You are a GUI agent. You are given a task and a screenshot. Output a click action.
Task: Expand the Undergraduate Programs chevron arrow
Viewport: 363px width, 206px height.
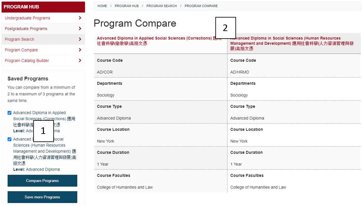[81, 18]
